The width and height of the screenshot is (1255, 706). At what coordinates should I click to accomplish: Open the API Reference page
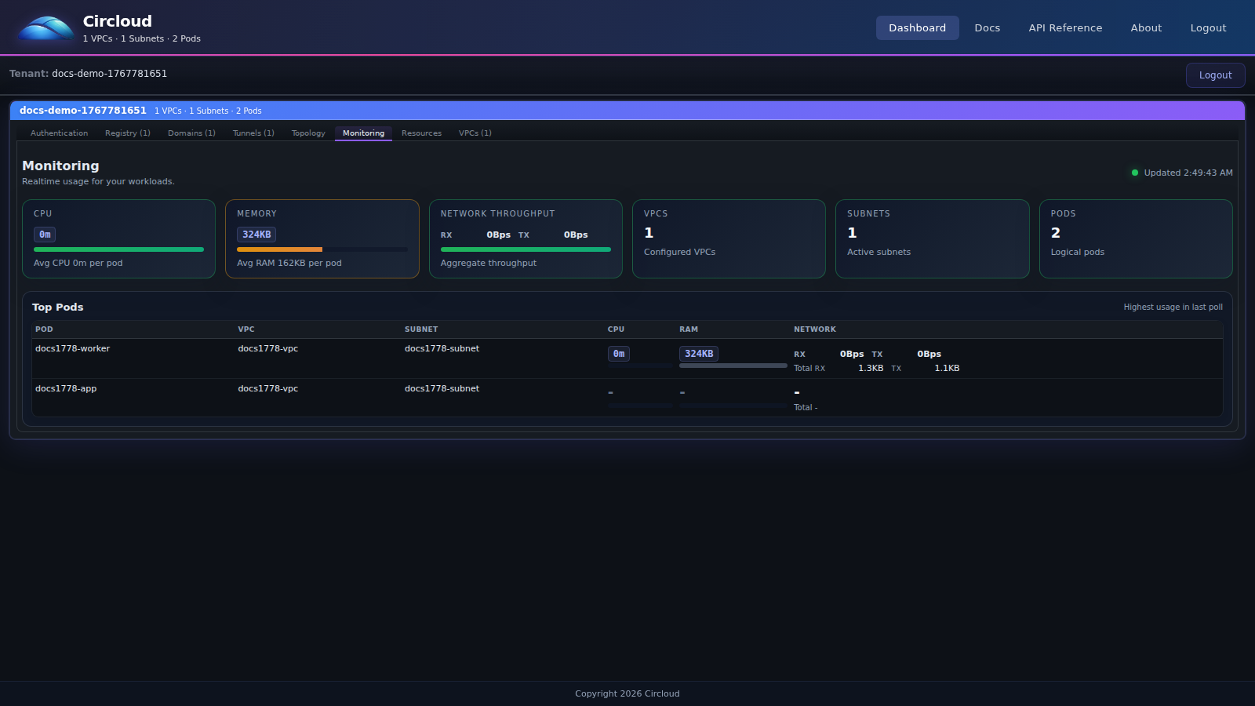tap(1064, 27)
